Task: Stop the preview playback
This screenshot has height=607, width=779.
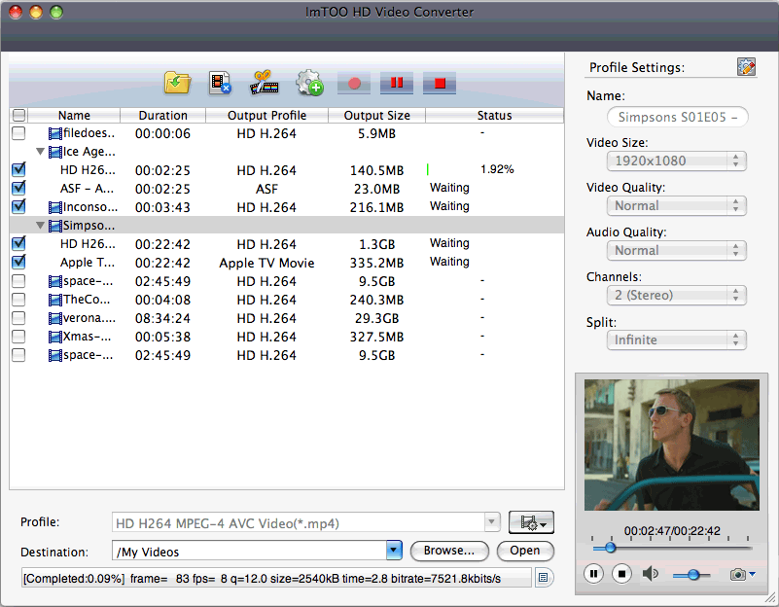Action: [621, 574]
